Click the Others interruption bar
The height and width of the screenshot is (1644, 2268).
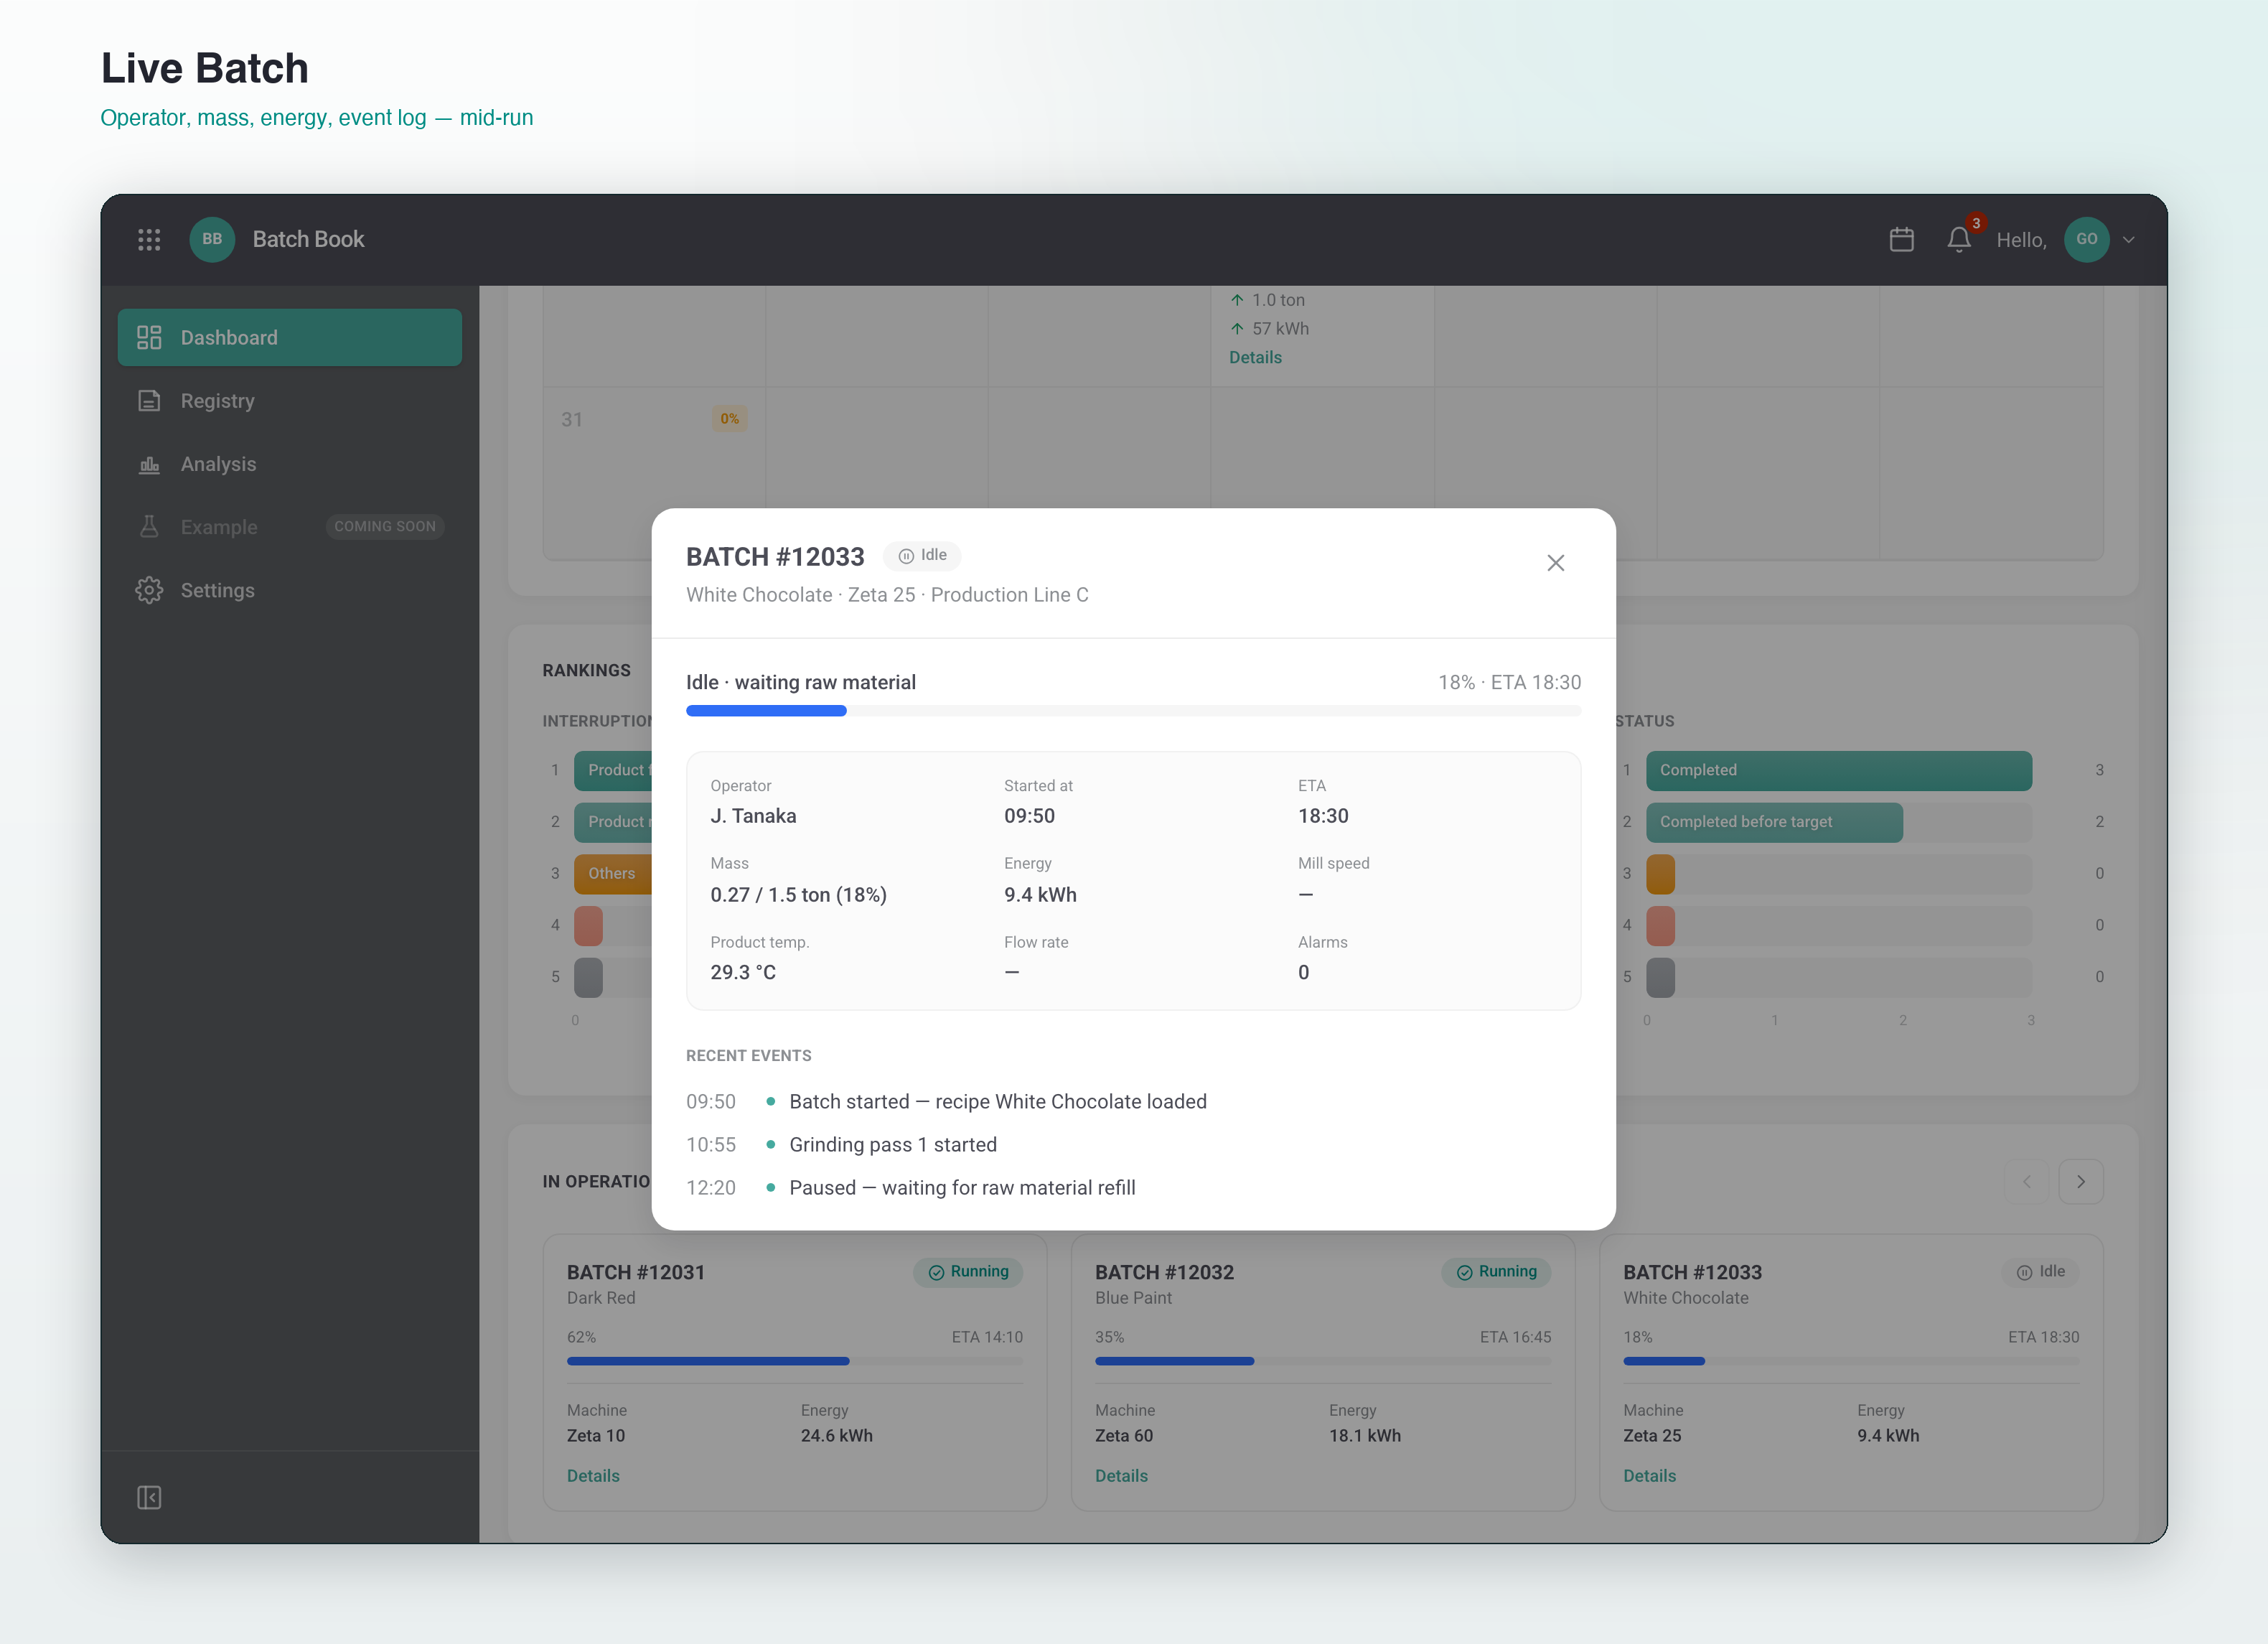613,874
